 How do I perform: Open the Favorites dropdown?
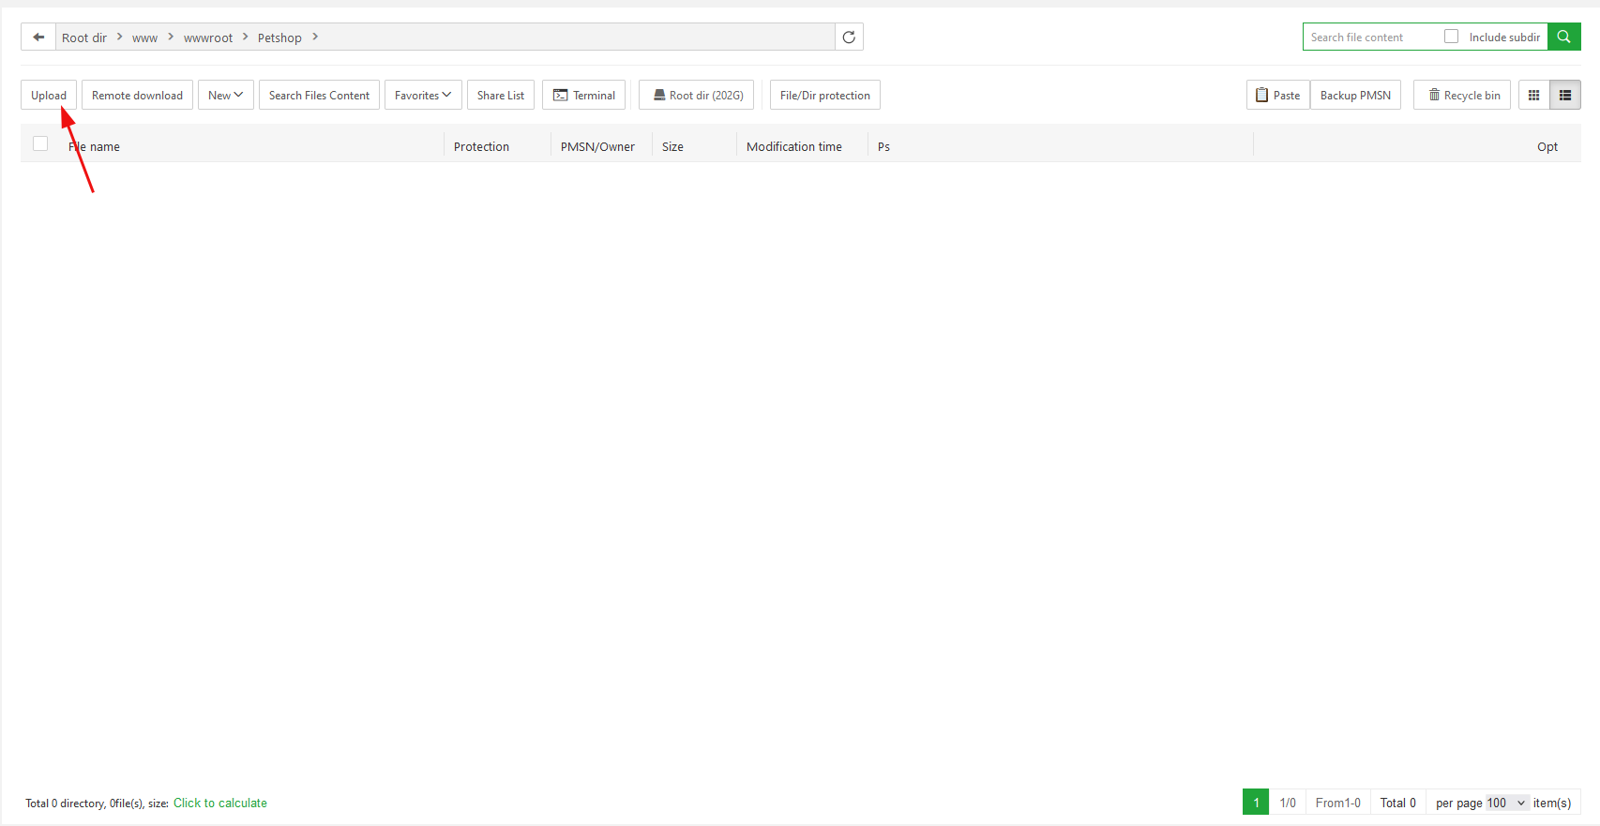423,96
